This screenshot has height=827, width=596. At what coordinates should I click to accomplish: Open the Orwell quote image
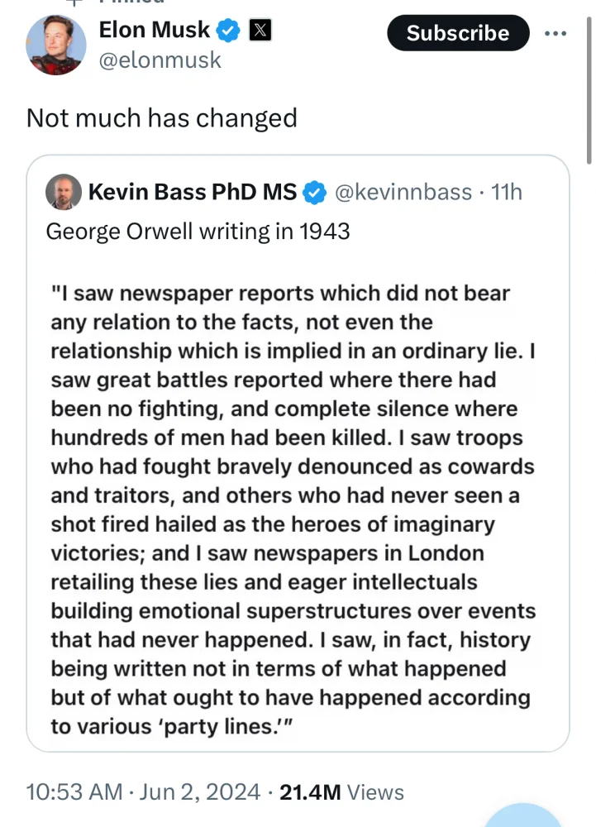(293, 496)
